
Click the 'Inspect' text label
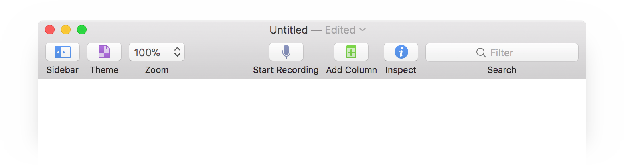[401, 70]
